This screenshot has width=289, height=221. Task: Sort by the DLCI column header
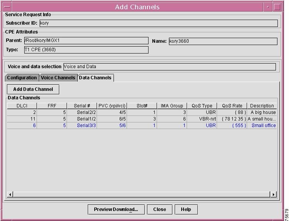(x=22, y=106)
